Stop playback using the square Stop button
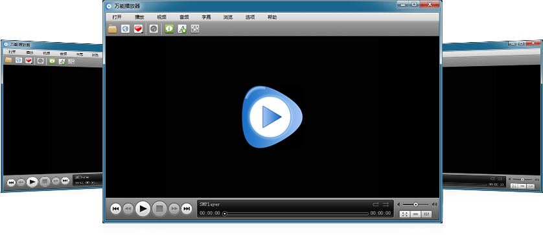Image resolution: width=543 pixels, height=235 pixels. 159,208
